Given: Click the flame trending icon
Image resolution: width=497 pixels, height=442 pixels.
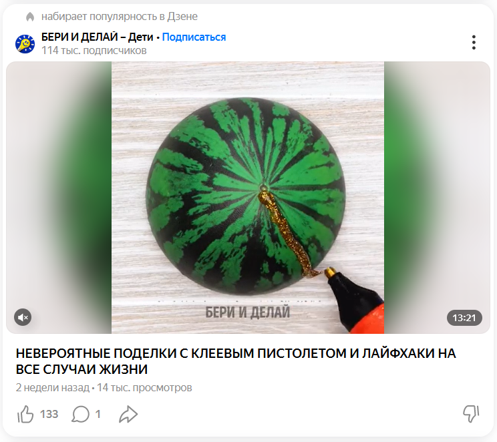Looking at the screenshot, I should point(30,17).
